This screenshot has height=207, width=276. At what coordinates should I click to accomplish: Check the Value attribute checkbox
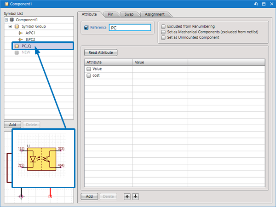[89, 69]
